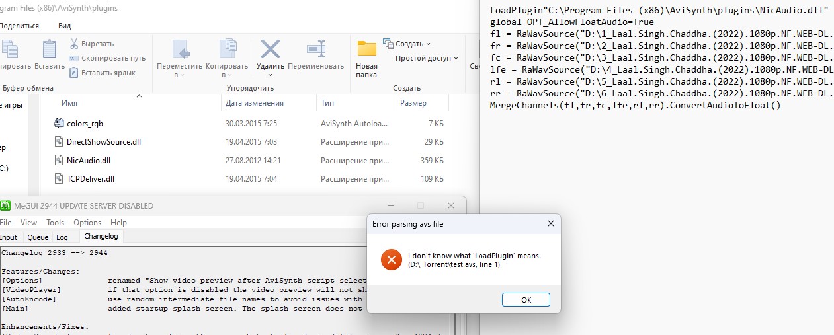This screenshot has height=335, width=834.
Task: Click the MeGUI application icon in title bar
Action: coord(4,205)
